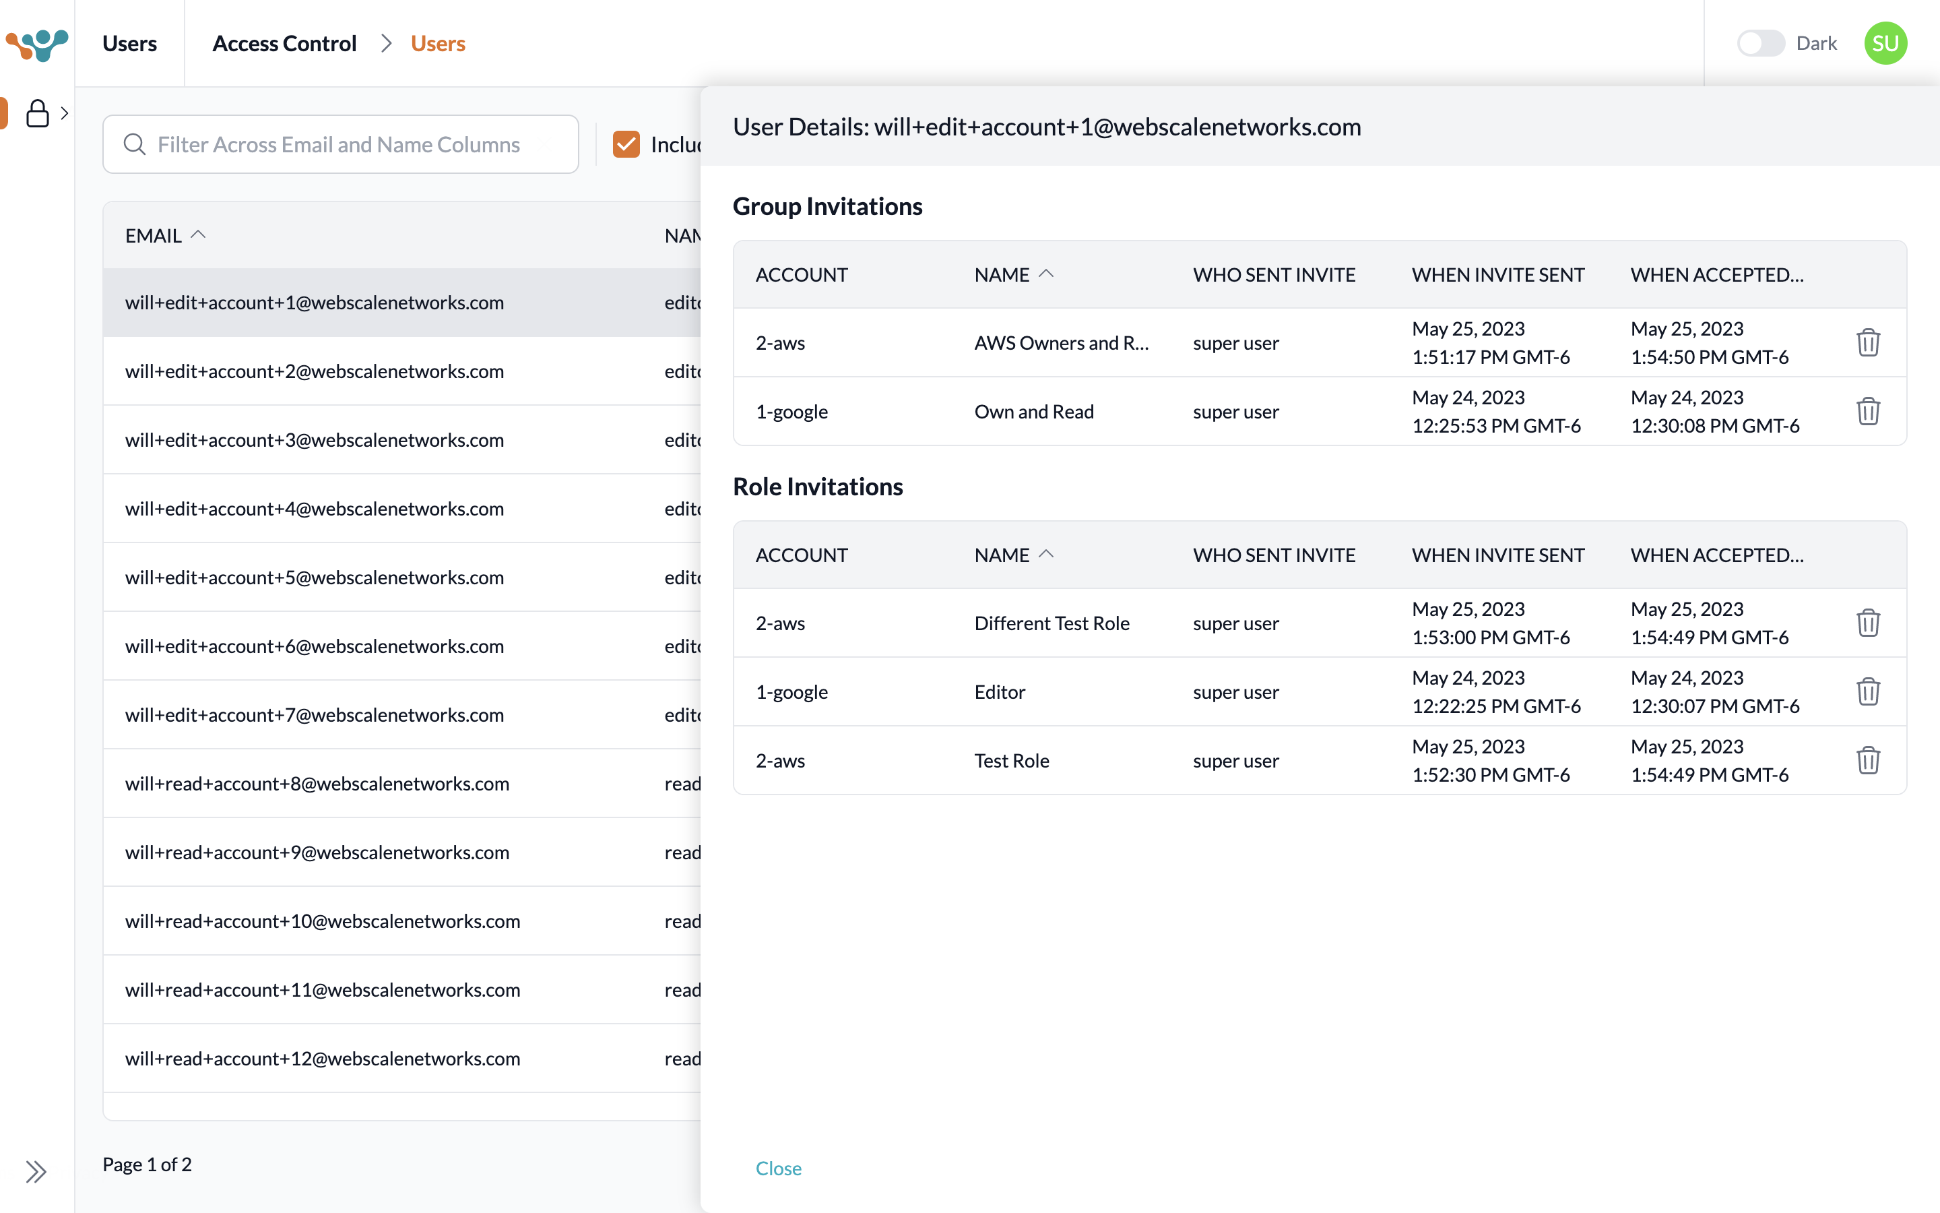Open the SU user avatar menu
The width and height of the screenshot is (1940, 1213).
(x=1885, y=43)
